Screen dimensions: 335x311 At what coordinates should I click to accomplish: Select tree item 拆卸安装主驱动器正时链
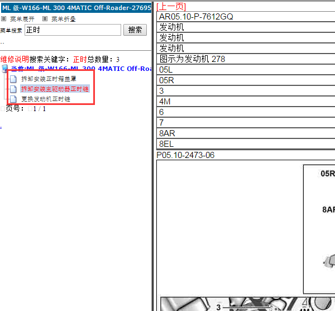(x=55, y=89)
